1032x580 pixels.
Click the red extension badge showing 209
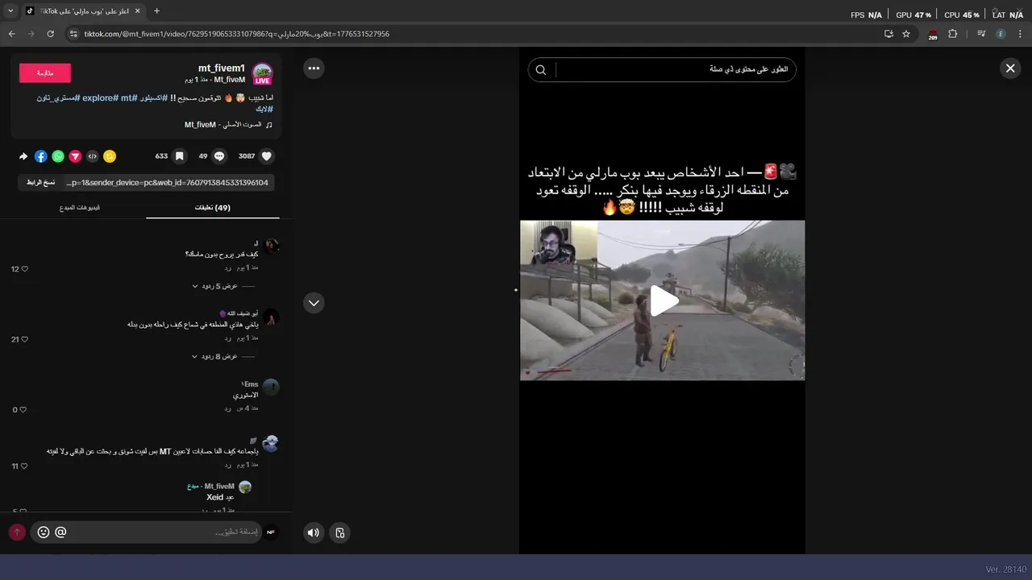coord(933,35)
